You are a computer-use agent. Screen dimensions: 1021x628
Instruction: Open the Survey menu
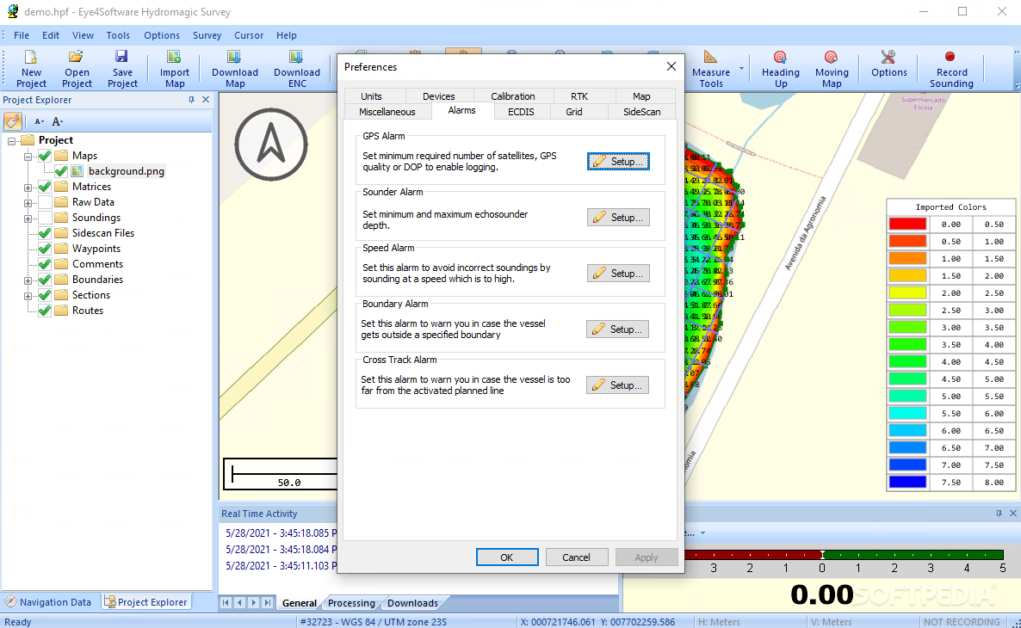(207, 35)
